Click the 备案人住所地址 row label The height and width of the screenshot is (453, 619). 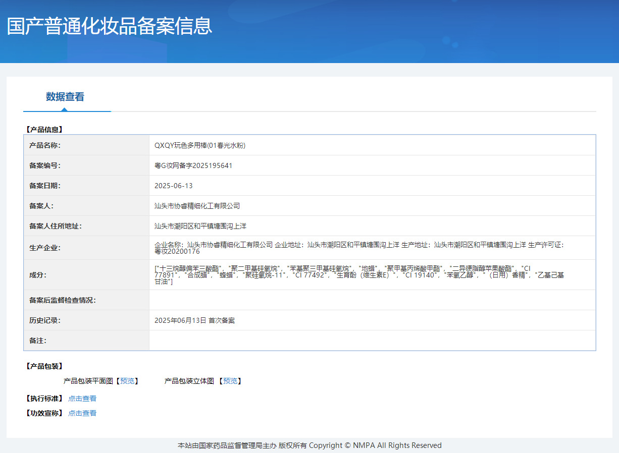(56, 226)
